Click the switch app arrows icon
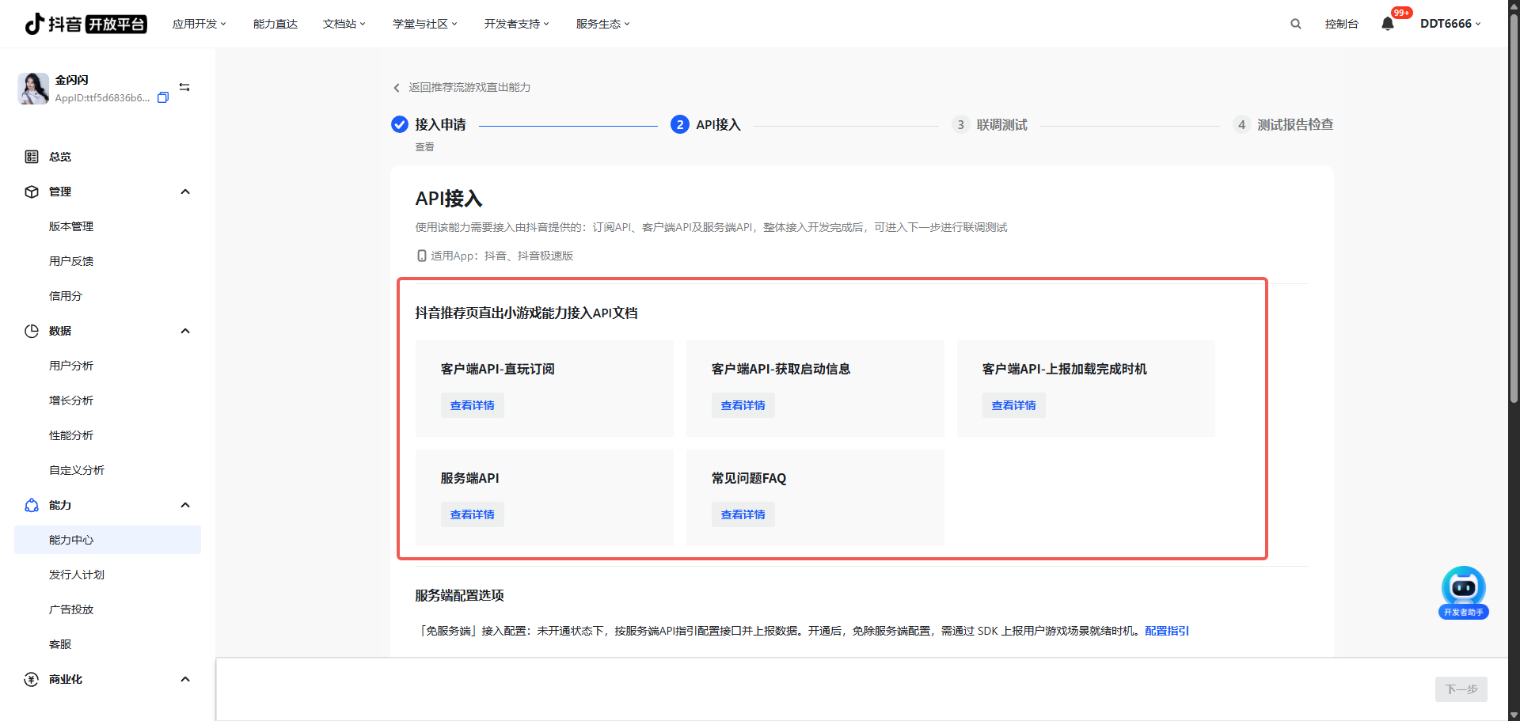This screenshot has width=1520, height=721. [x=184, y=87]
